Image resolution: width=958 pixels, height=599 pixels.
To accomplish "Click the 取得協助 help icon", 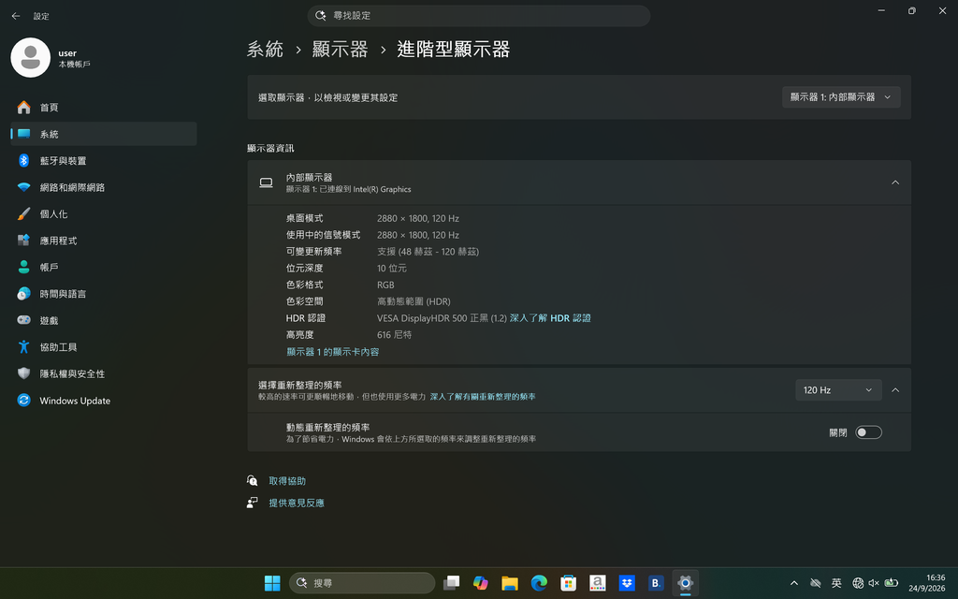I will click(253, 481).
